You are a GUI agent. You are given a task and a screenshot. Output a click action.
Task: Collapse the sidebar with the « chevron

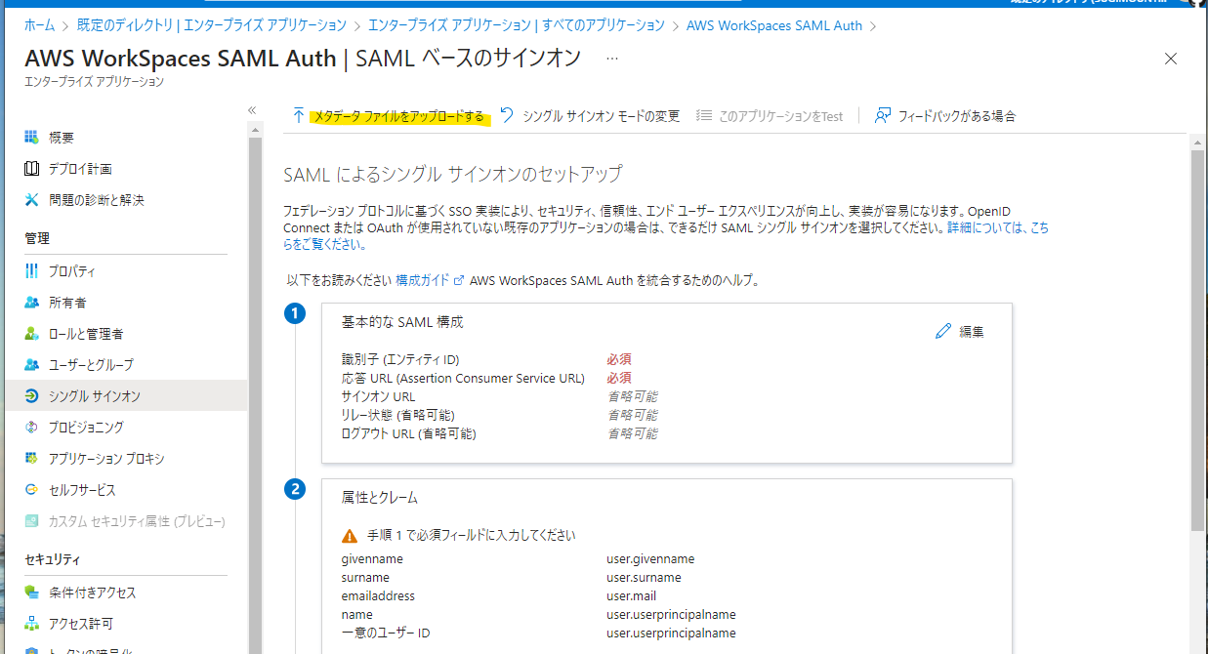pyautogui.click(x=252, y=110)
